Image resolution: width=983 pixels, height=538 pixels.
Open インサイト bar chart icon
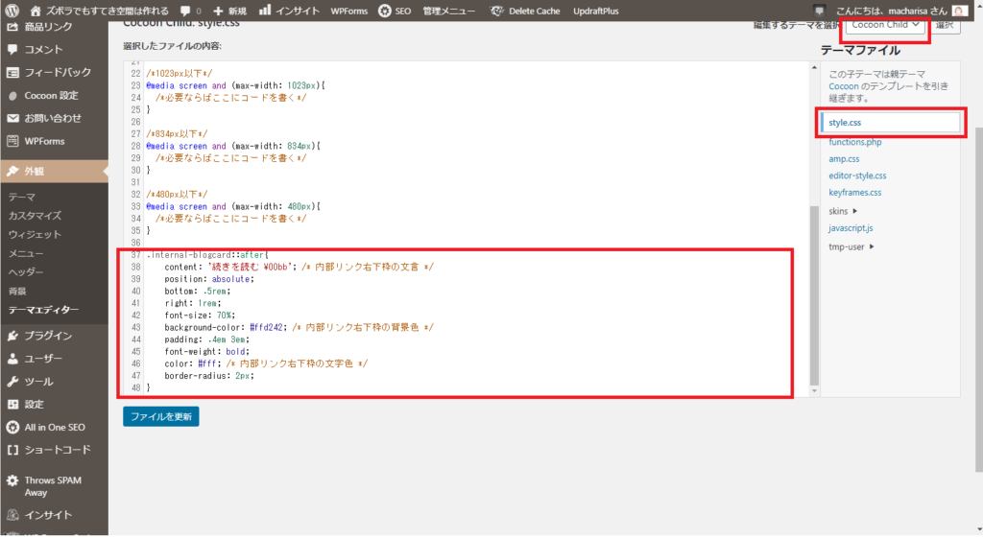[265, 10]
